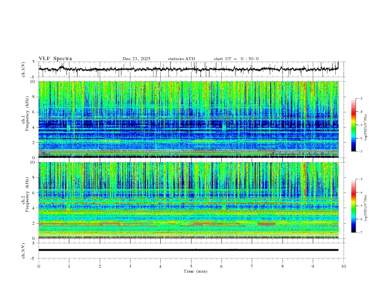Click time axis tick label "9"
The width and height of the screenshot is (387, 299).
point(313,266)
